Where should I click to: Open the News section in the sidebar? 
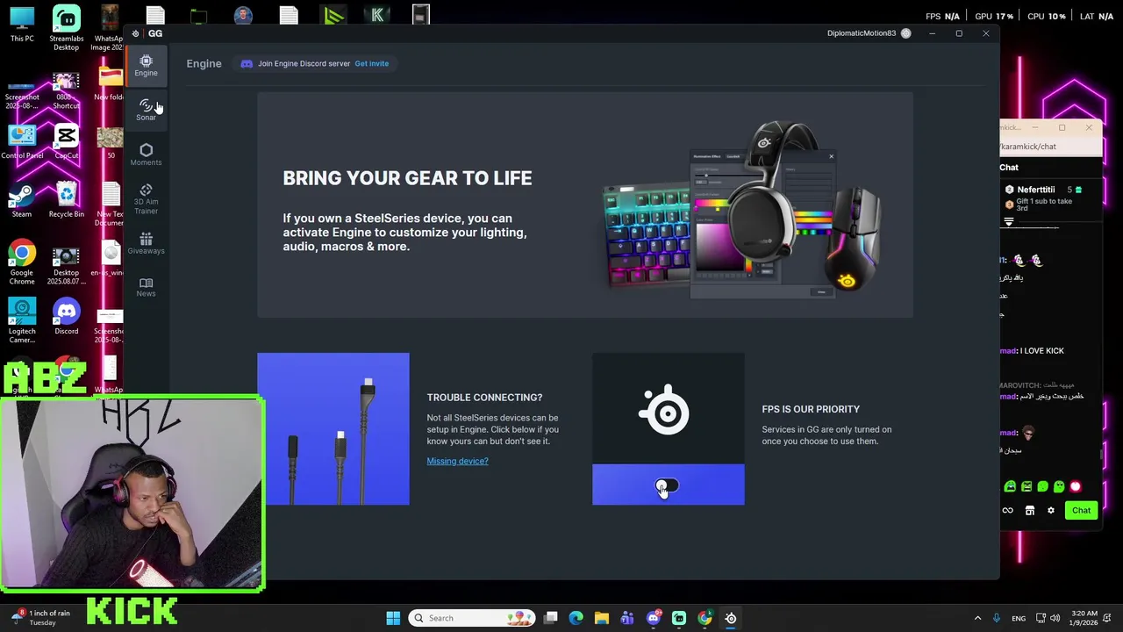[146, 287]
